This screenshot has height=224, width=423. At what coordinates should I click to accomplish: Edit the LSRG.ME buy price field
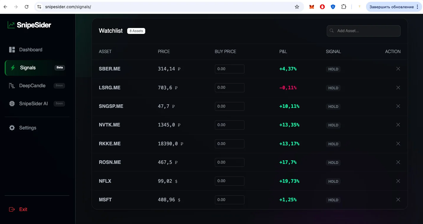click(229, 88)
